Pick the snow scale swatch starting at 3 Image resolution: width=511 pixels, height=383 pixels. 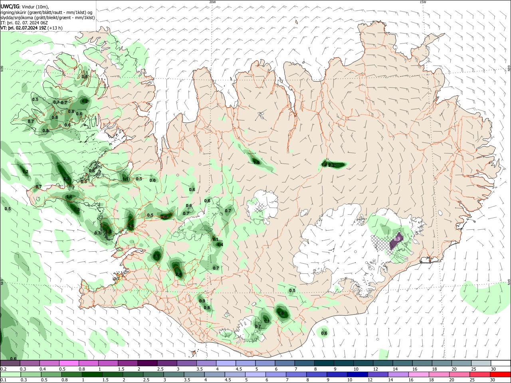[186, 363]
